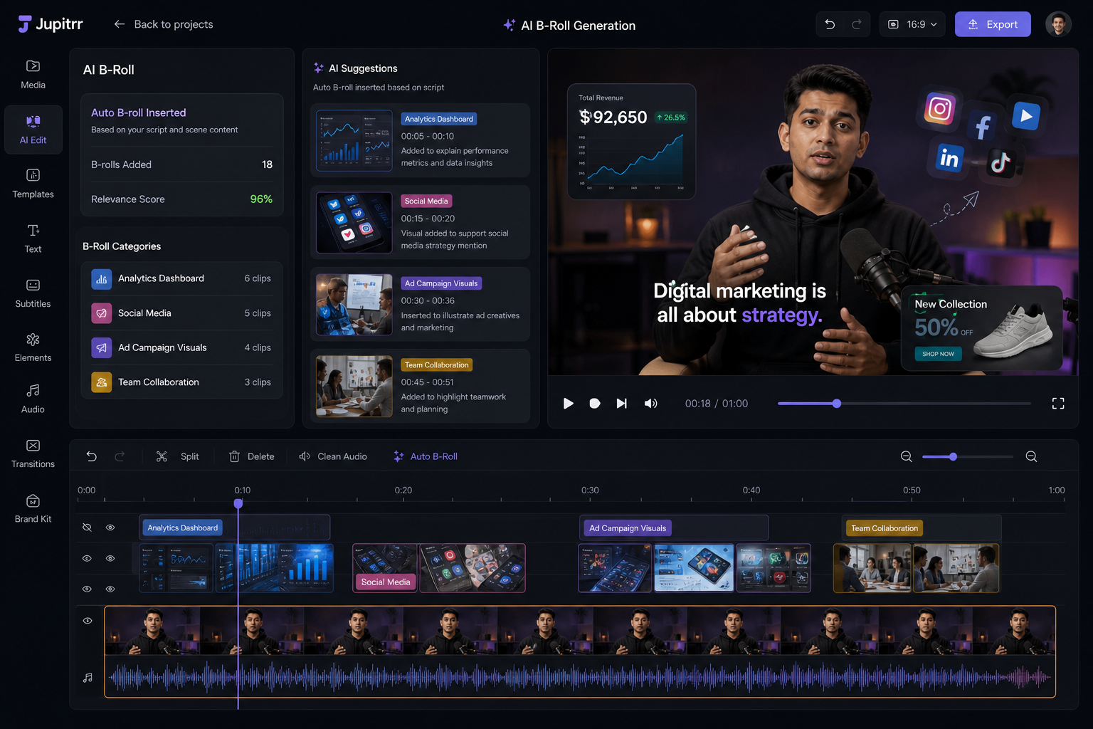Export the video project
The width and height of the screenshot is (1093, 729).
(993, 24)
